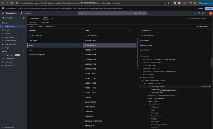Switch to the Panel view tab

coord(32,23)
